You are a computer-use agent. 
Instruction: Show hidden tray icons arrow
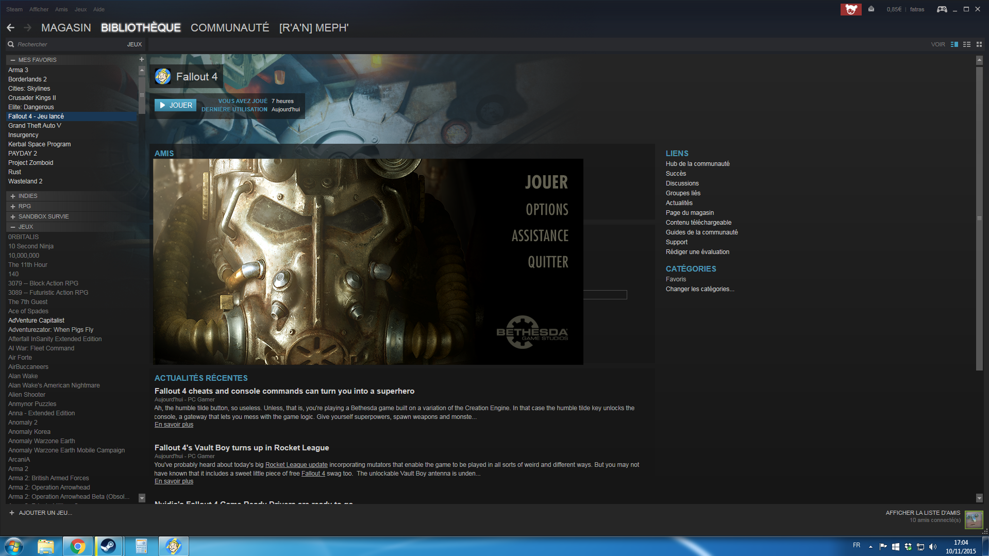[870, 547]
